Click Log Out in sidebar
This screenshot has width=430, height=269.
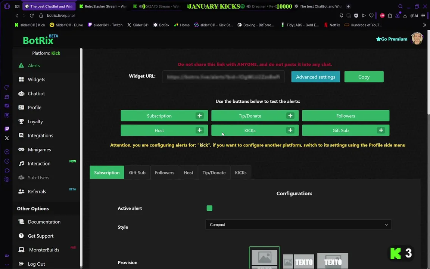pos(36,264)
